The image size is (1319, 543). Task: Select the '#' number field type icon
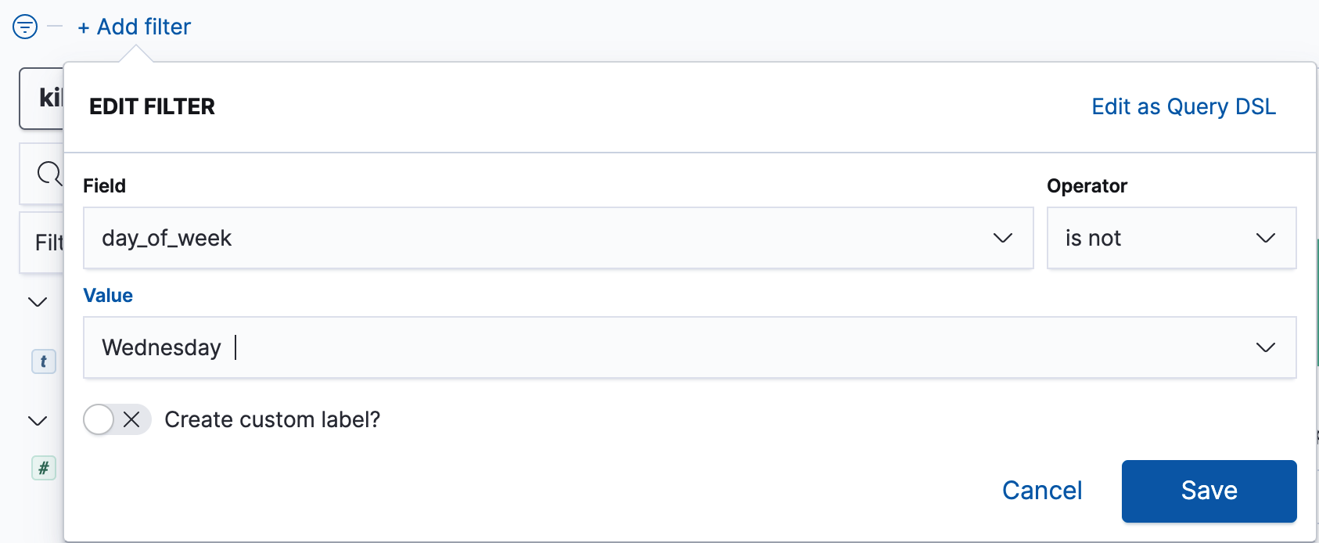click(44, 468)
